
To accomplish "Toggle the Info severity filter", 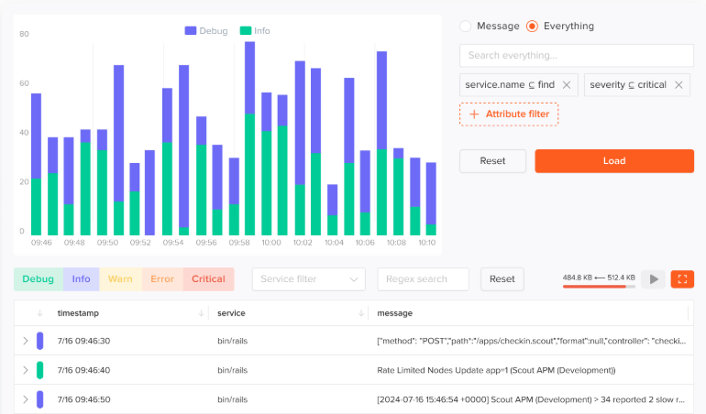I will 81,279.
